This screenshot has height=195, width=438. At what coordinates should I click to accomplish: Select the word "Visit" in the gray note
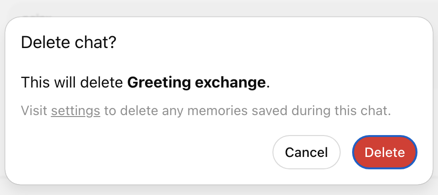34,111
